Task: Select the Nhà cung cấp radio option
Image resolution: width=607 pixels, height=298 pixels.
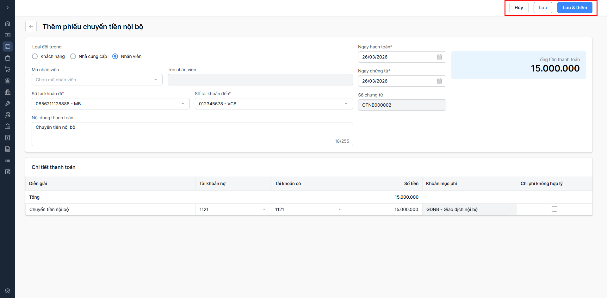Action: point(73,56)
